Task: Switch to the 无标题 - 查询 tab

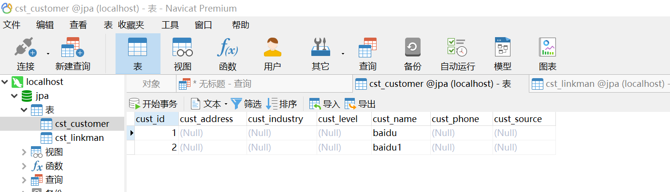Action: pyautogui.click(x=264, y=84)
